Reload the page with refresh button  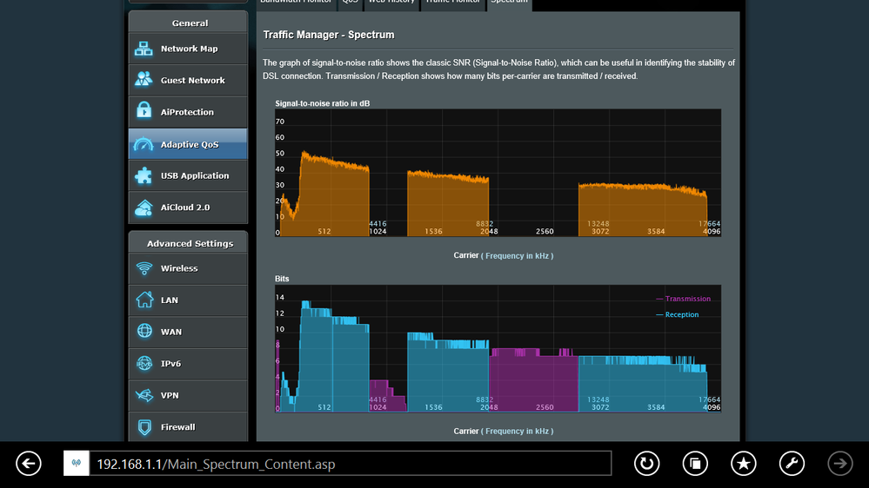(x=647, y=464)
